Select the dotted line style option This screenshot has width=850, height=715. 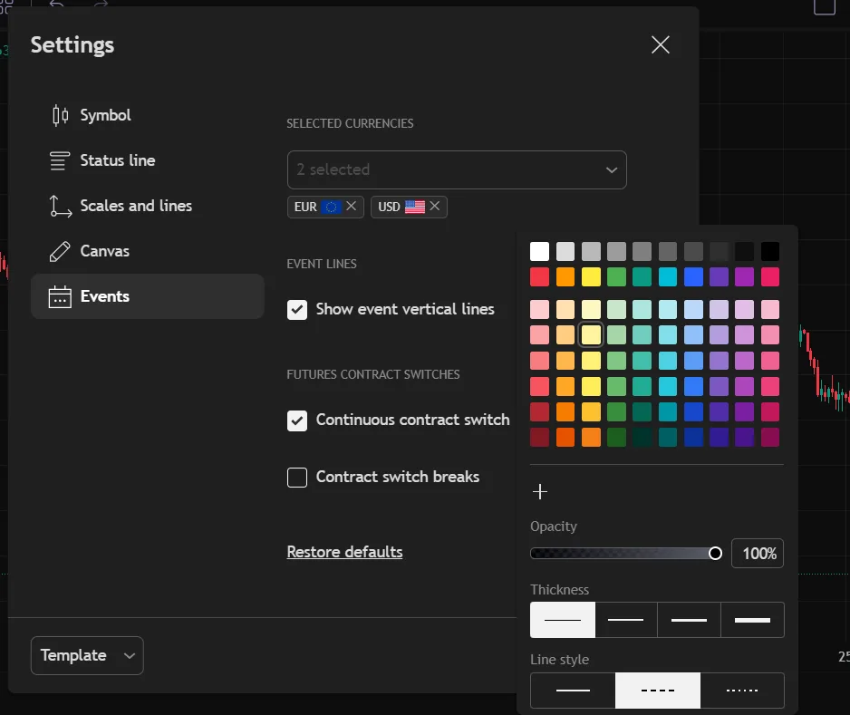point(742,690)
